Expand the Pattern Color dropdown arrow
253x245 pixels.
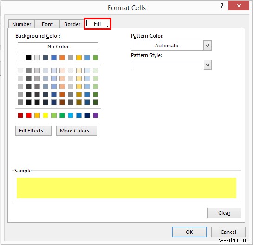(208, 46)
